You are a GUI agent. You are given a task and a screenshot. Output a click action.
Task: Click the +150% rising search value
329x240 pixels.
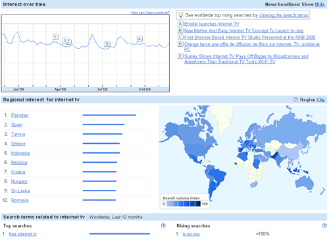click(x=263, y=234)
